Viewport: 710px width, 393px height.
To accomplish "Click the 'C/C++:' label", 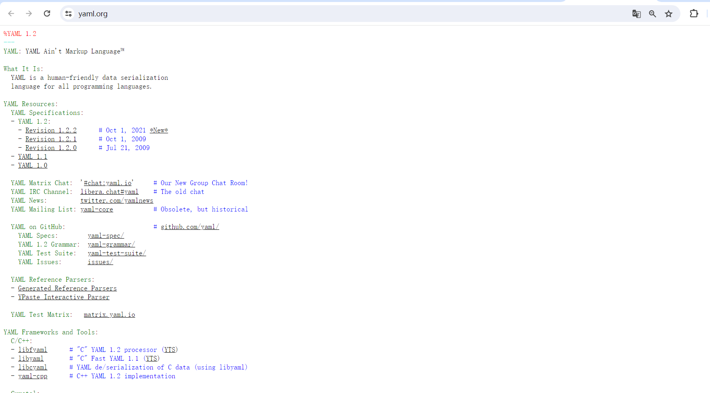I will pyautogui.click(x=22, y=341).
